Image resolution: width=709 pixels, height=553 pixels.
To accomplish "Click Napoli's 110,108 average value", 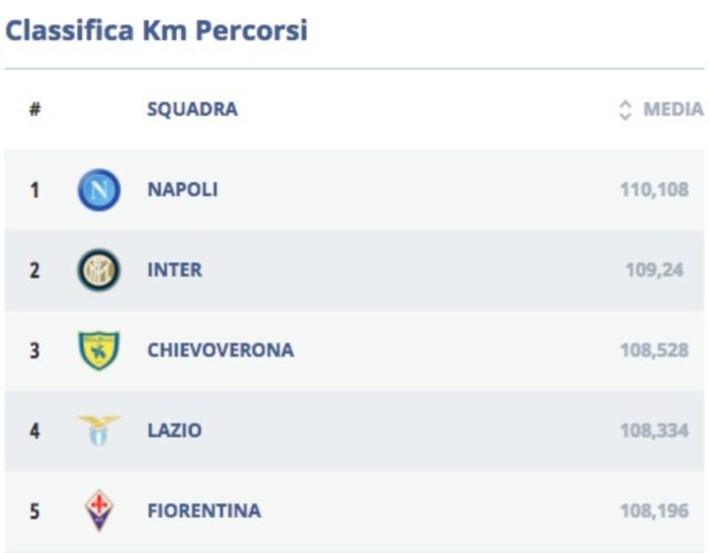I will tap(654, 189).
